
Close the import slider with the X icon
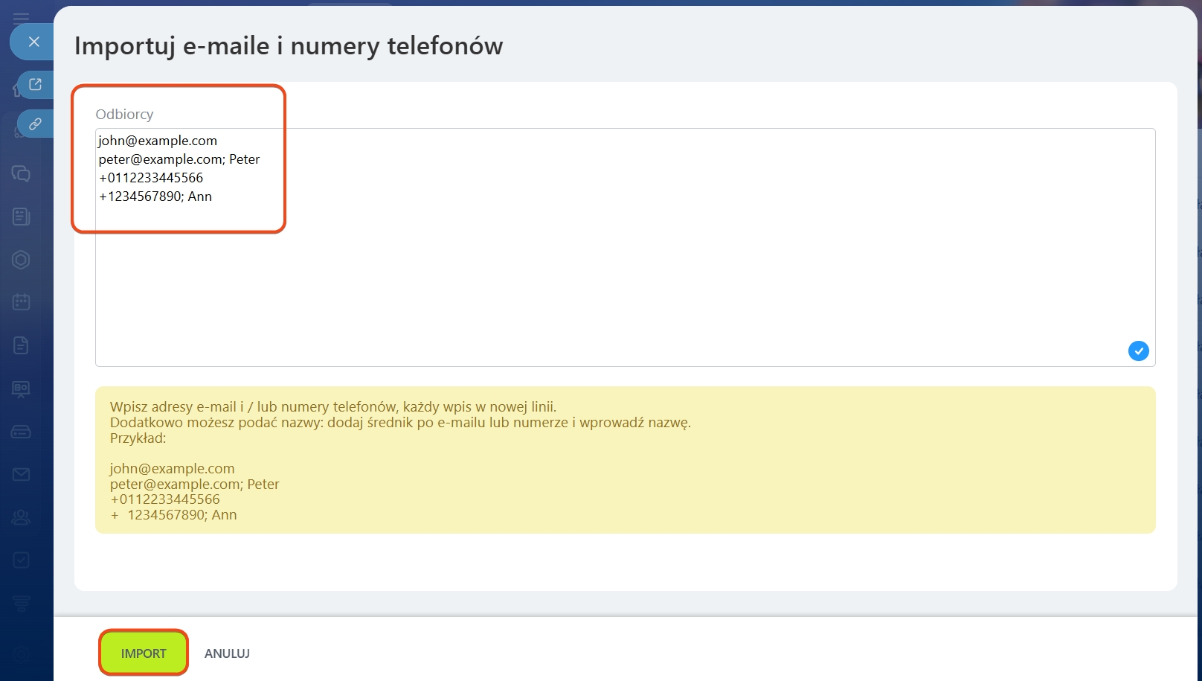coord(33,42)
